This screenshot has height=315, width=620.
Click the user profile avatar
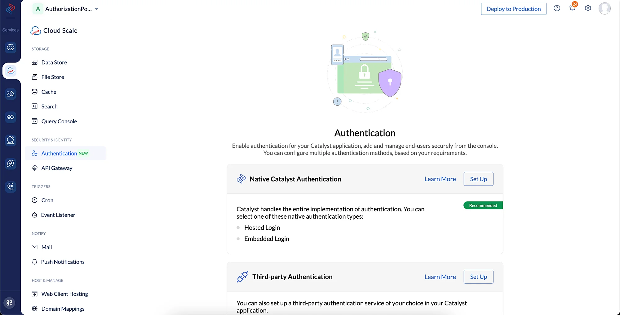pyautogui.click(x=604, y=8)
